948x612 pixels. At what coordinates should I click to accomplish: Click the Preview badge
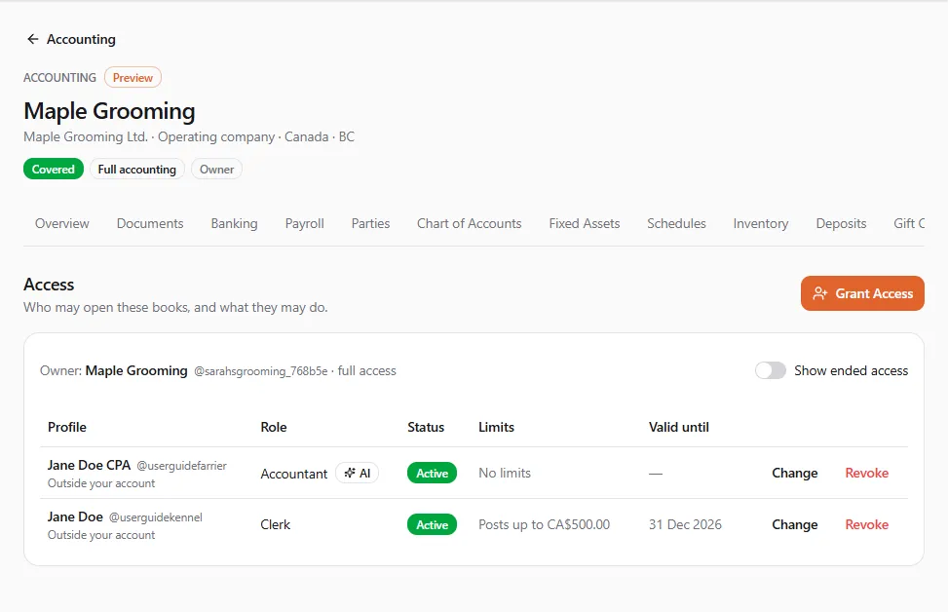[133, 77]
